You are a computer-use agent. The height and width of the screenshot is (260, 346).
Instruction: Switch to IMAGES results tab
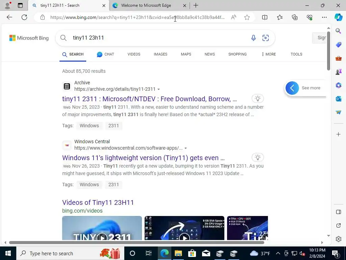[160, 54]
